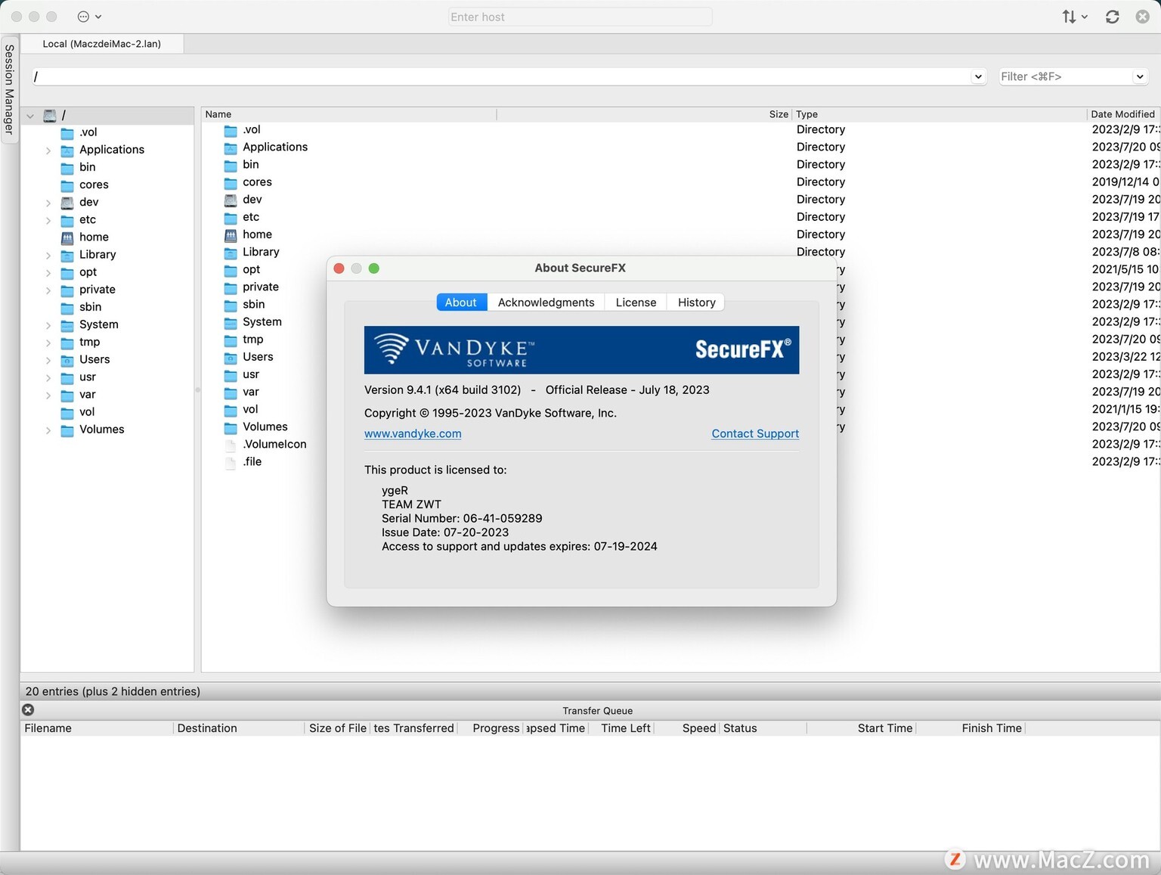
Task: Click the Contact Support link
Action: pyautogui.click(x=755, y=433)
